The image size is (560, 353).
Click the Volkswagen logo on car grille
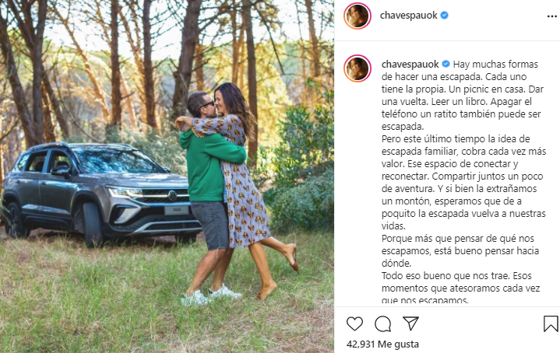(172, 194)
